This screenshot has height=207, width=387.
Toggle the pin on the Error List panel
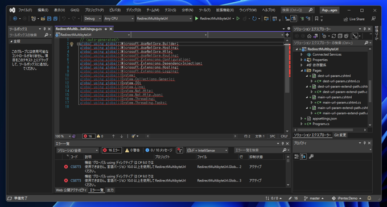pos(283,144)
